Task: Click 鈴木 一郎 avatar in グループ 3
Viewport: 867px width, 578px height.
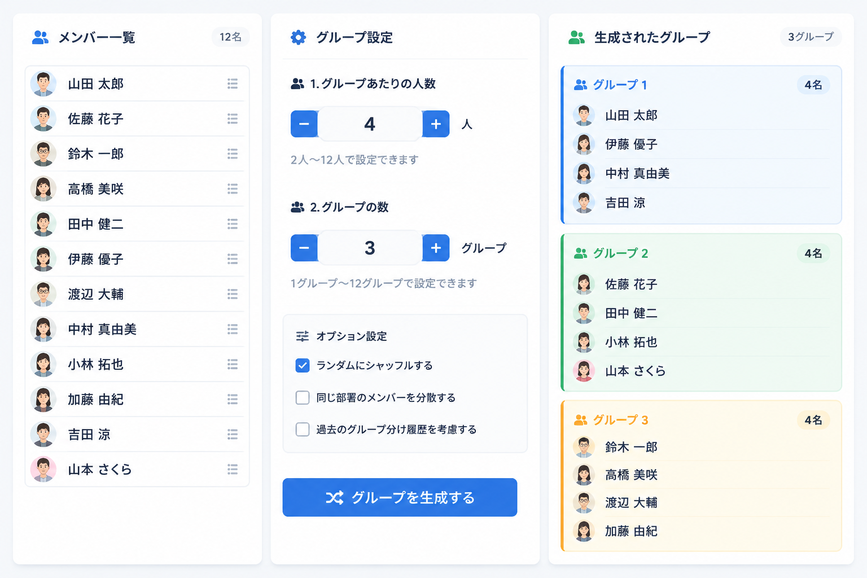Action: pos(584,447)
